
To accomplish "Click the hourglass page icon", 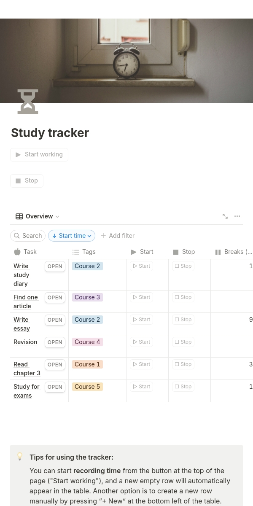I will coord(28,102).
